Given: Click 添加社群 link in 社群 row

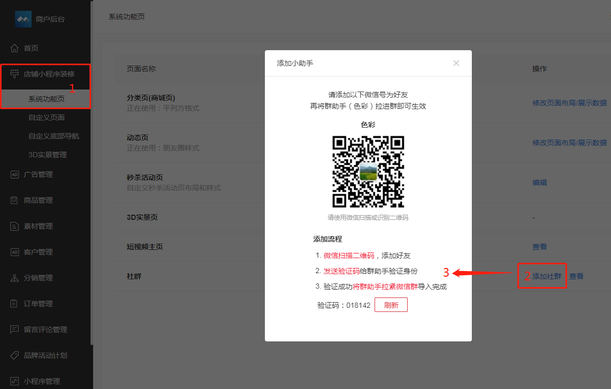Looking at the screenshot, I should (547, 276).
